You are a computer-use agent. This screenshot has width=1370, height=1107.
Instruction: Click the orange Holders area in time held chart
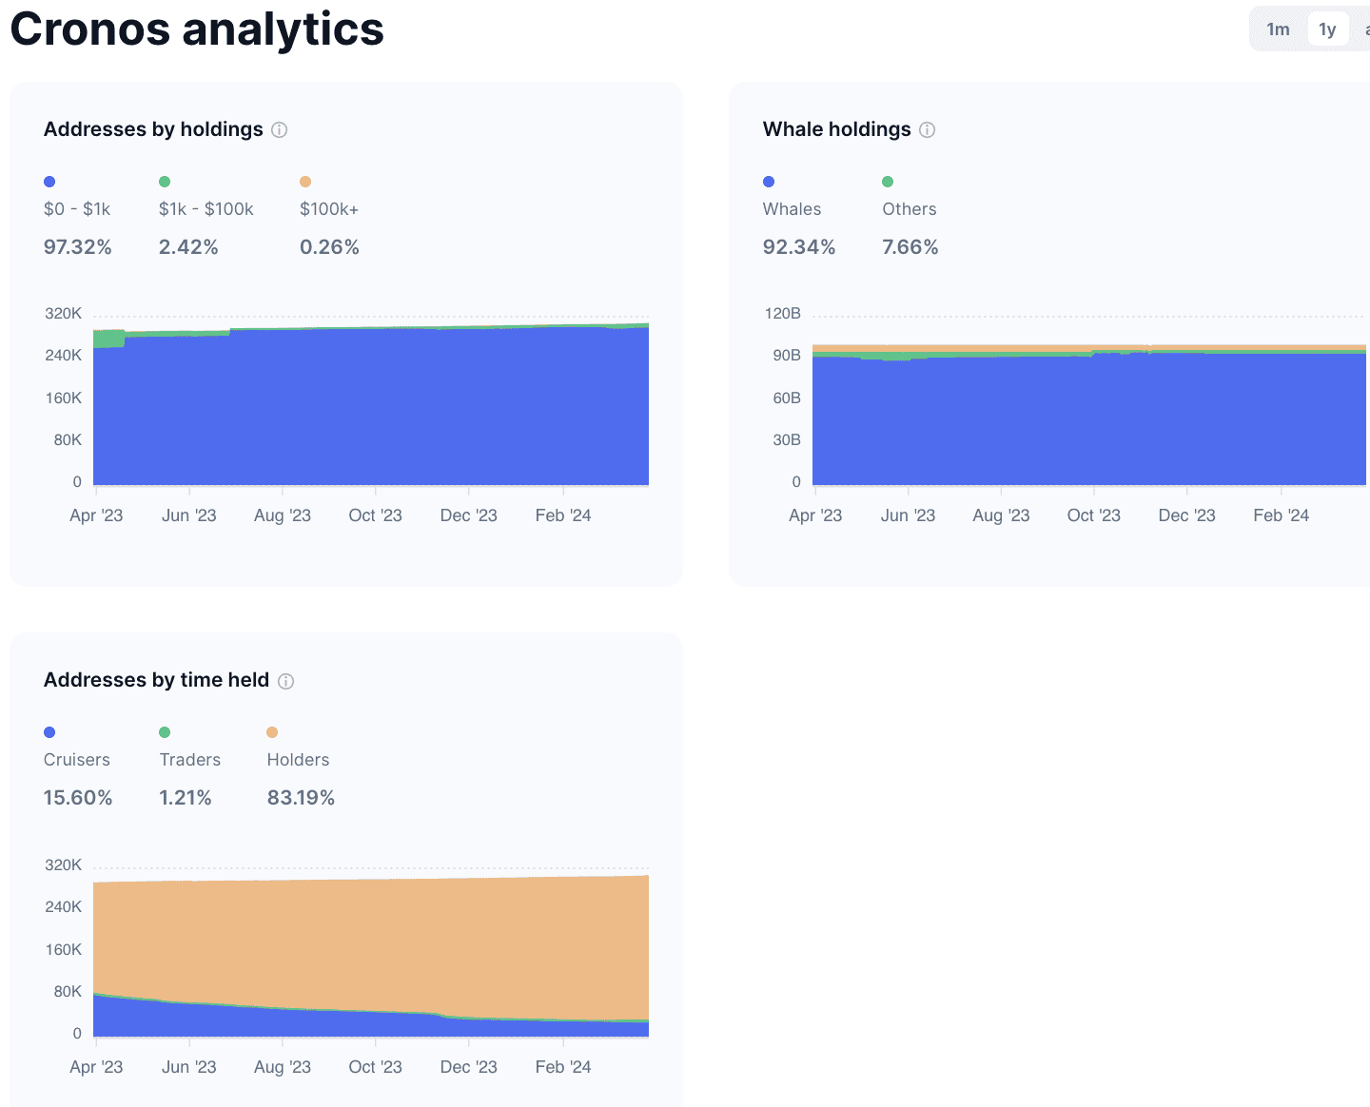[371, 942]
